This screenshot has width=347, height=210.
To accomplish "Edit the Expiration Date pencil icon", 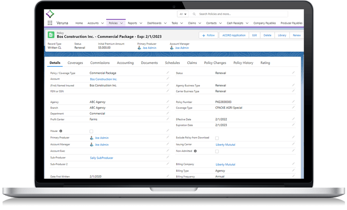I will [293, 125].
